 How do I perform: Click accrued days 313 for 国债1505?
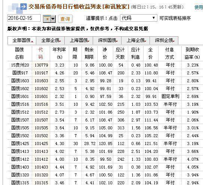(121, 128)
